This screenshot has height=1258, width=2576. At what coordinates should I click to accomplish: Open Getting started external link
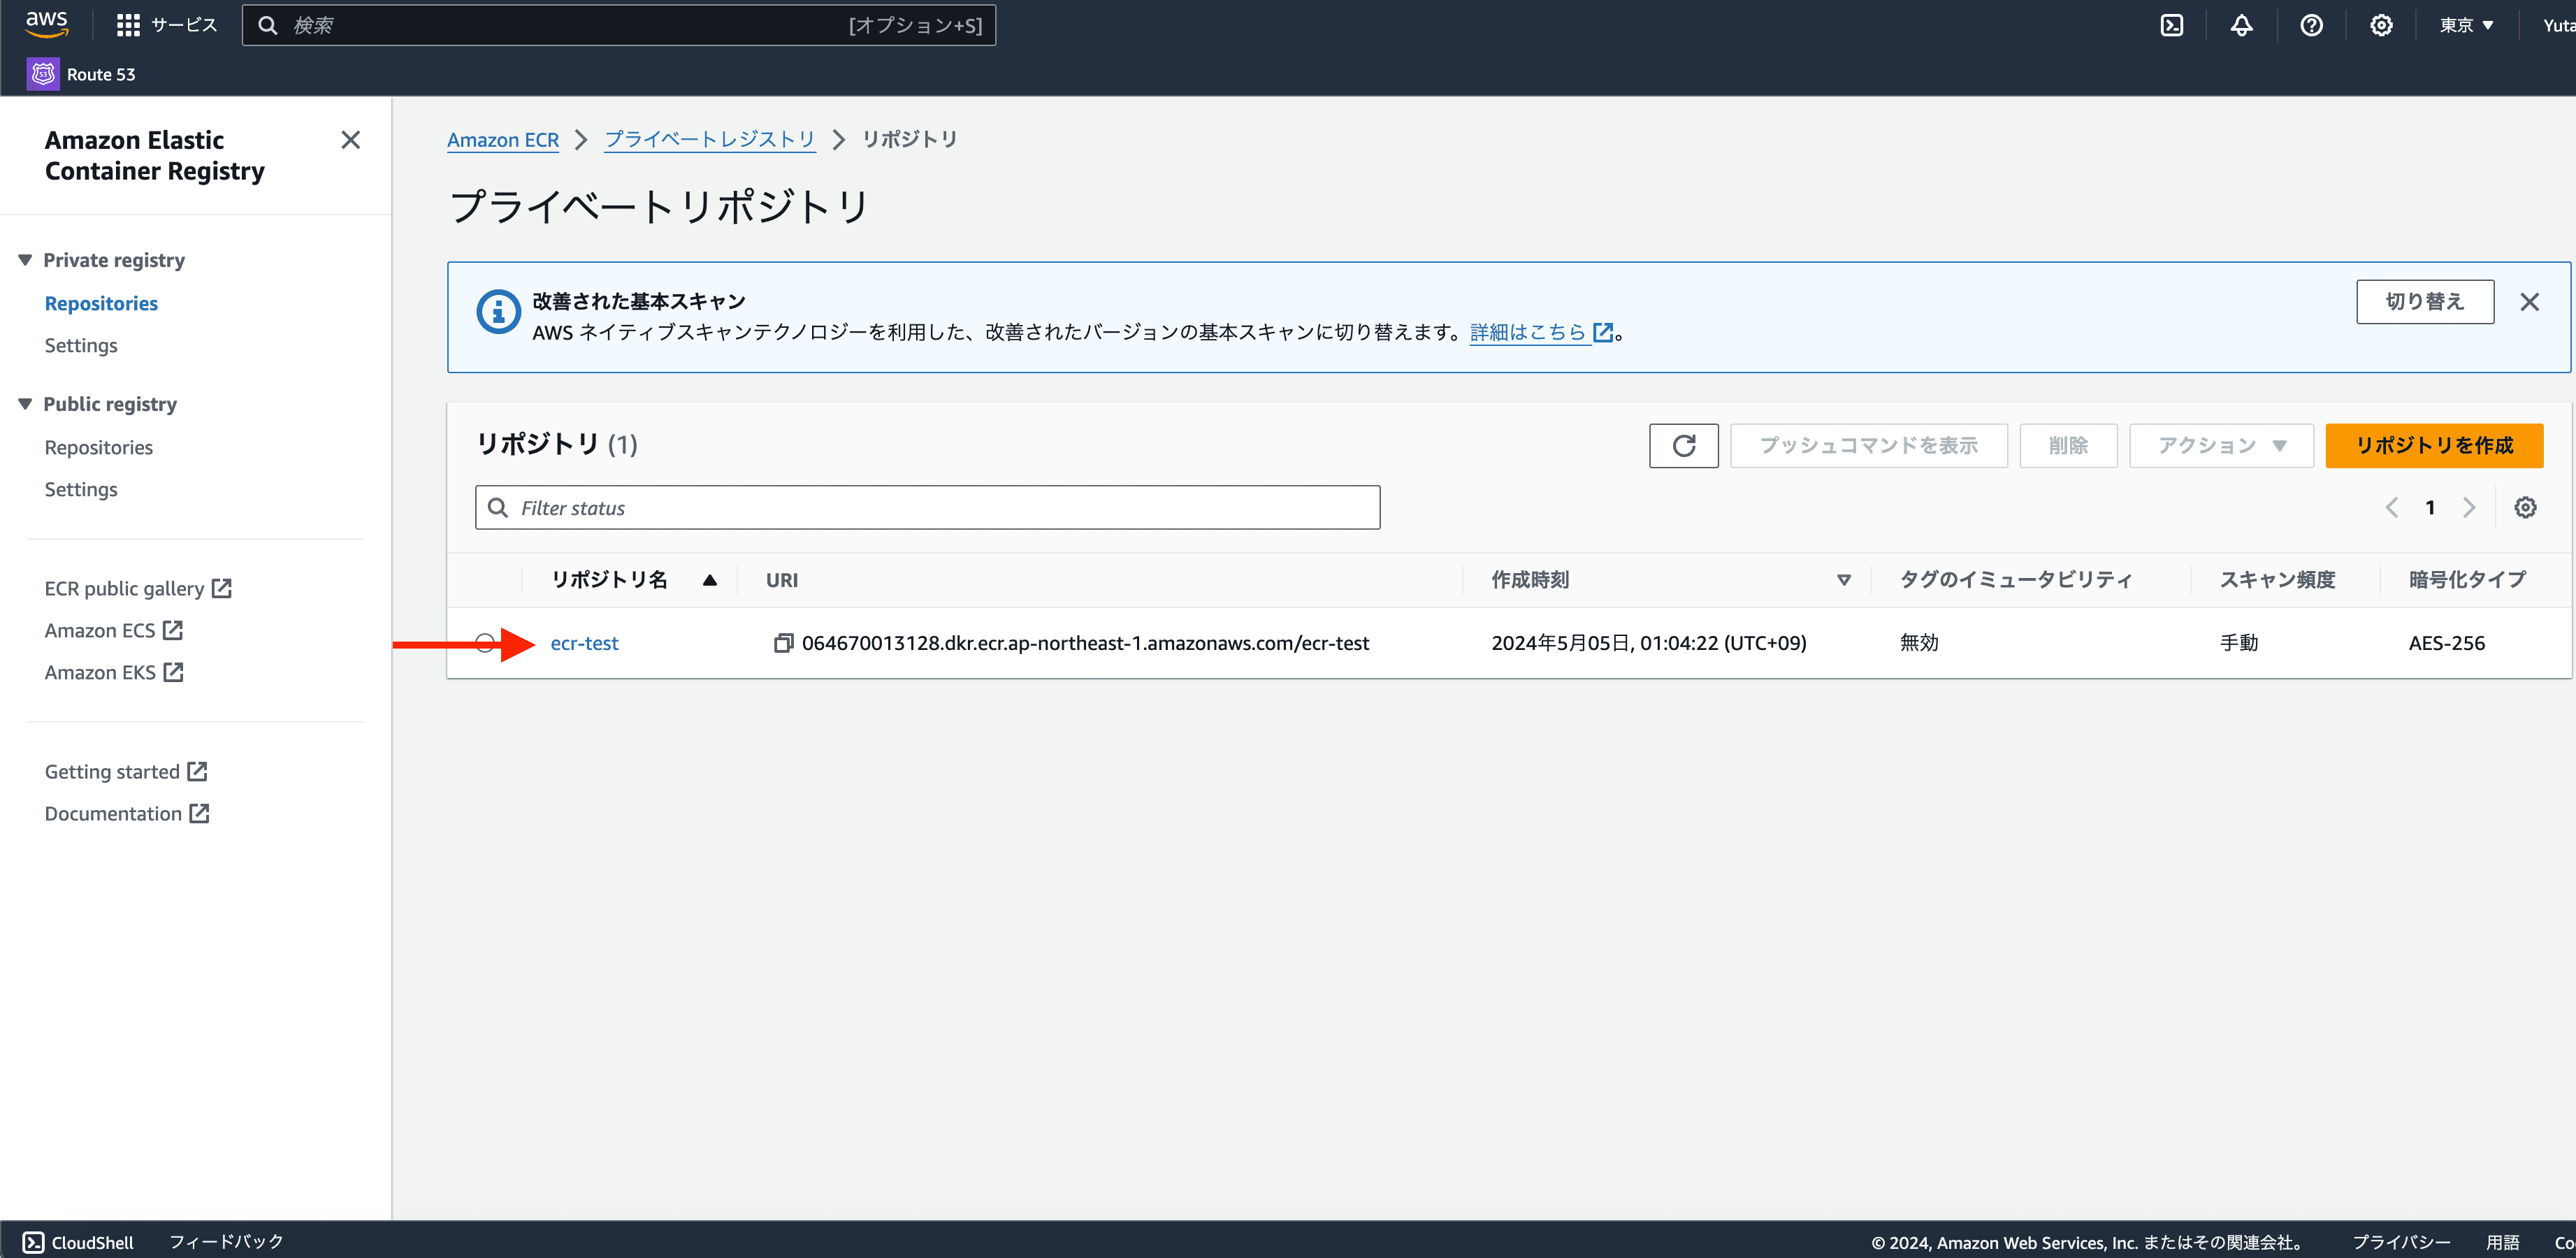126,770
